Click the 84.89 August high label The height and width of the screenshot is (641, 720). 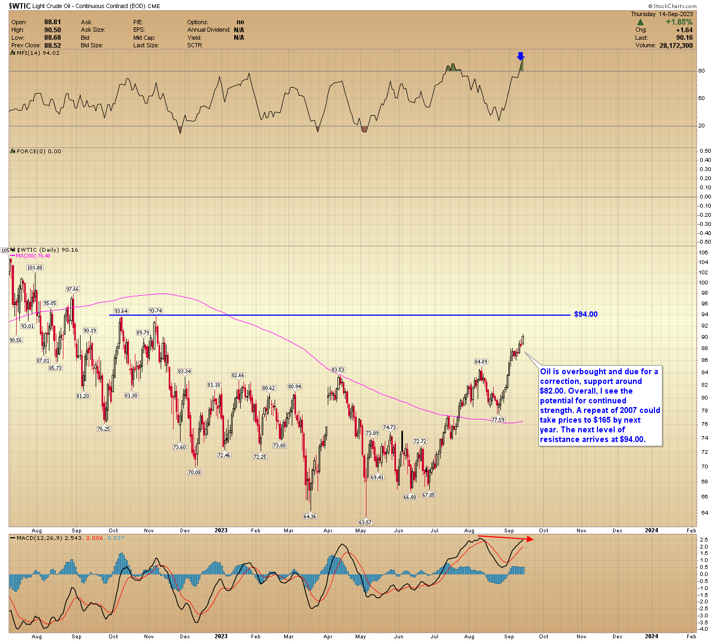point(481,362)
